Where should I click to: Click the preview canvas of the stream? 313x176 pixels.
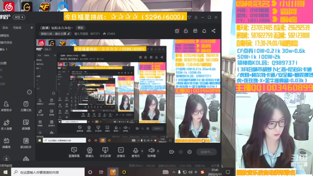click(128, 91)
